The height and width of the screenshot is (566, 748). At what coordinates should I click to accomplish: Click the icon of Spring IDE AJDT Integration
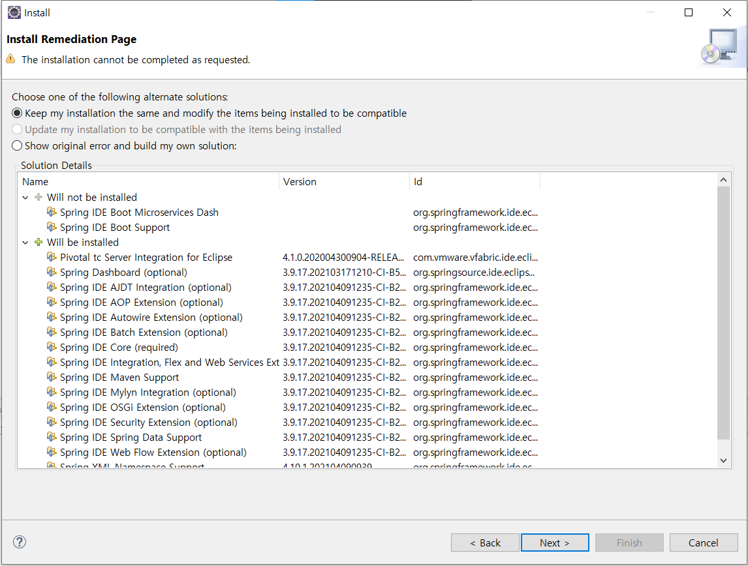click(52, 287)
